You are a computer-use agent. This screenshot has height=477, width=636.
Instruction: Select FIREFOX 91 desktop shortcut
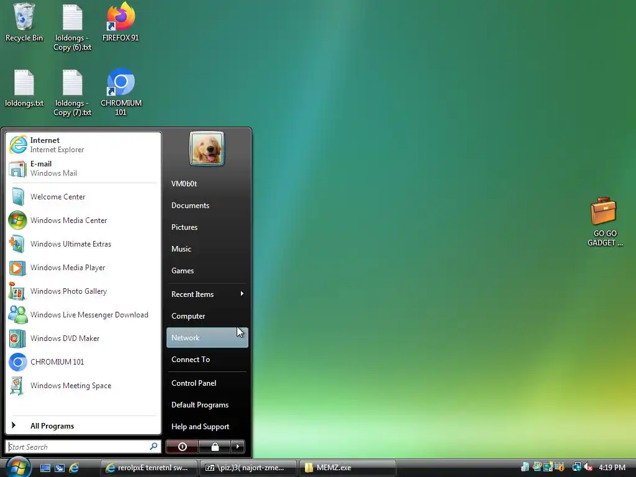(x=120, y=22)
